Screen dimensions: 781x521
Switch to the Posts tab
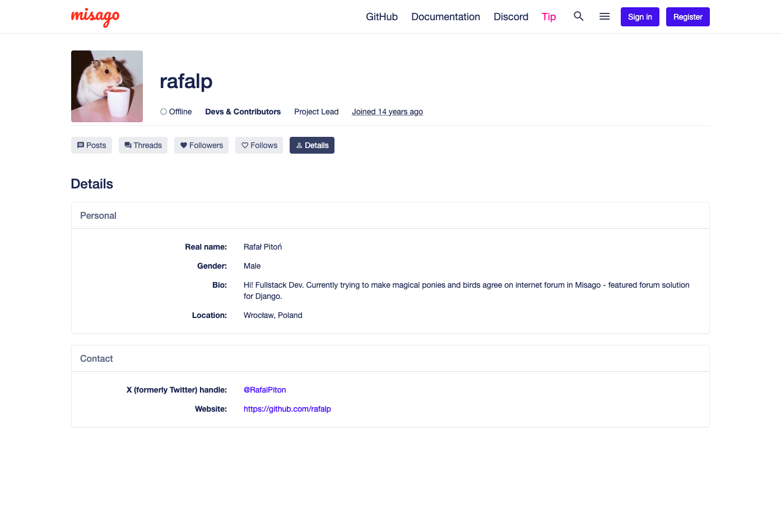point(91,145)
